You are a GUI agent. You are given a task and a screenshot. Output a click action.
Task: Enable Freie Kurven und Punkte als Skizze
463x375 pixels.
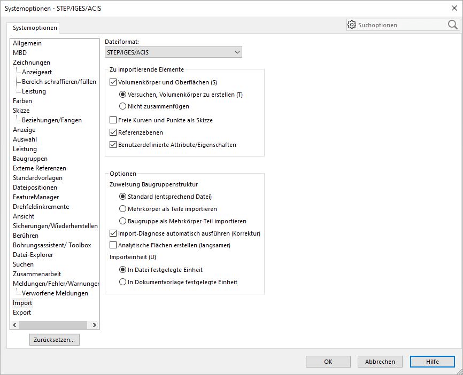(112, 120)
